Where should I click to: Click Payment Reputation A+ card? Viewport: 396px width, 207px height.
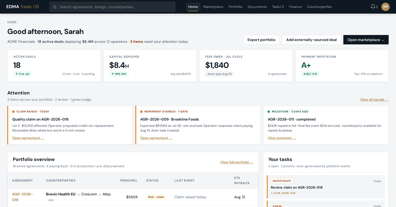342,66
